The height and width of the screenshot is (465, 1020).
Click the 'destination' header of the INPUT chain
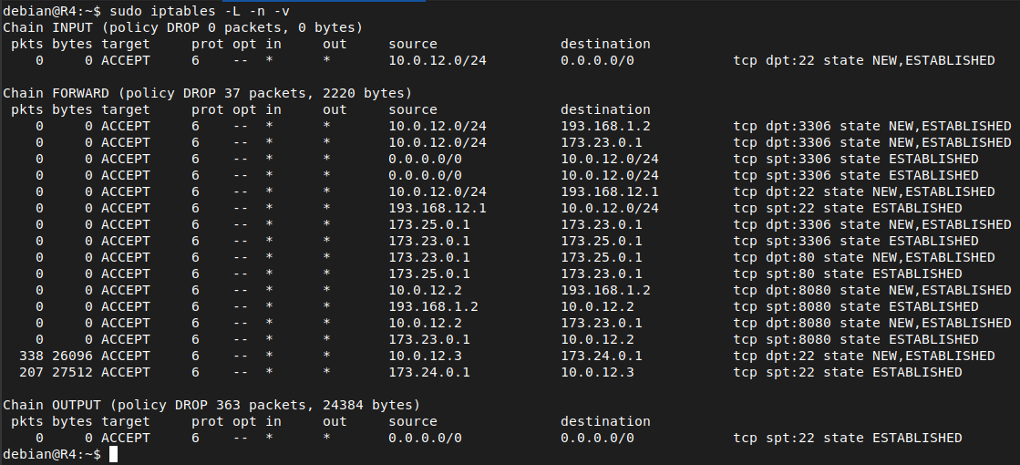pyautogui.click(x=605, y=45)
